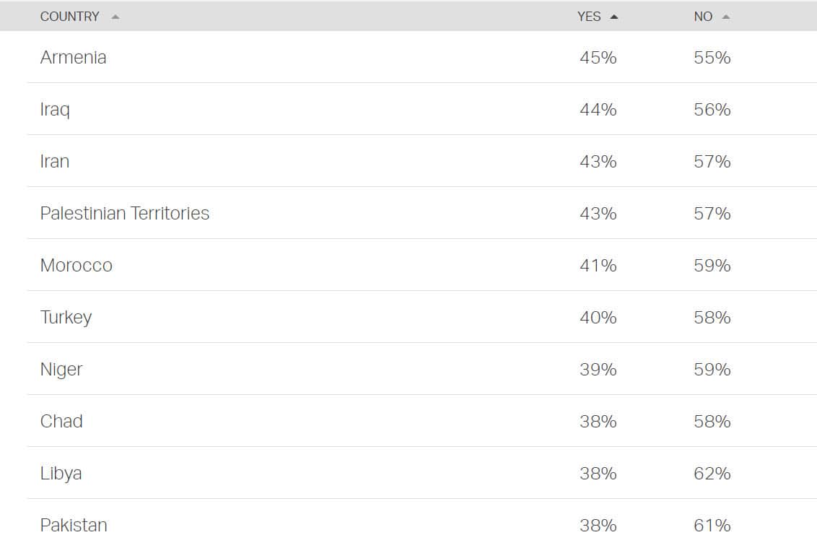Click the Pakistan country name

pos(74,525)
